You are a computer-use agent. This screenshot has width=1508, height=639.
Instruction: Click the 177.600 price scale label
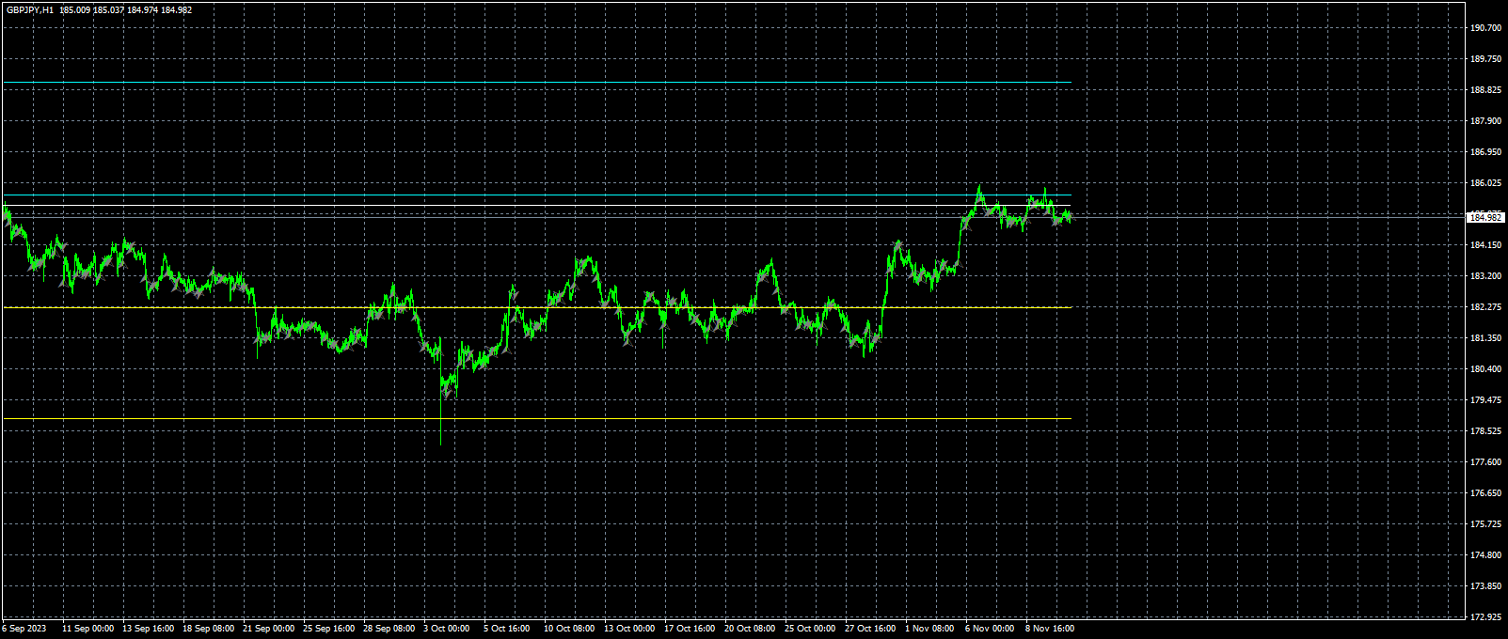pos(1485,462)
